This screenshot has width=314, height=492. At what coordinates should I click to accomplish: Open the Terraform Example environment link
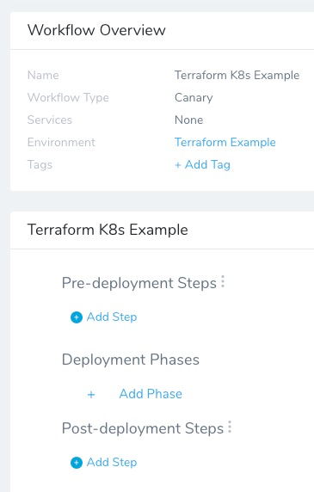point(225,142)
